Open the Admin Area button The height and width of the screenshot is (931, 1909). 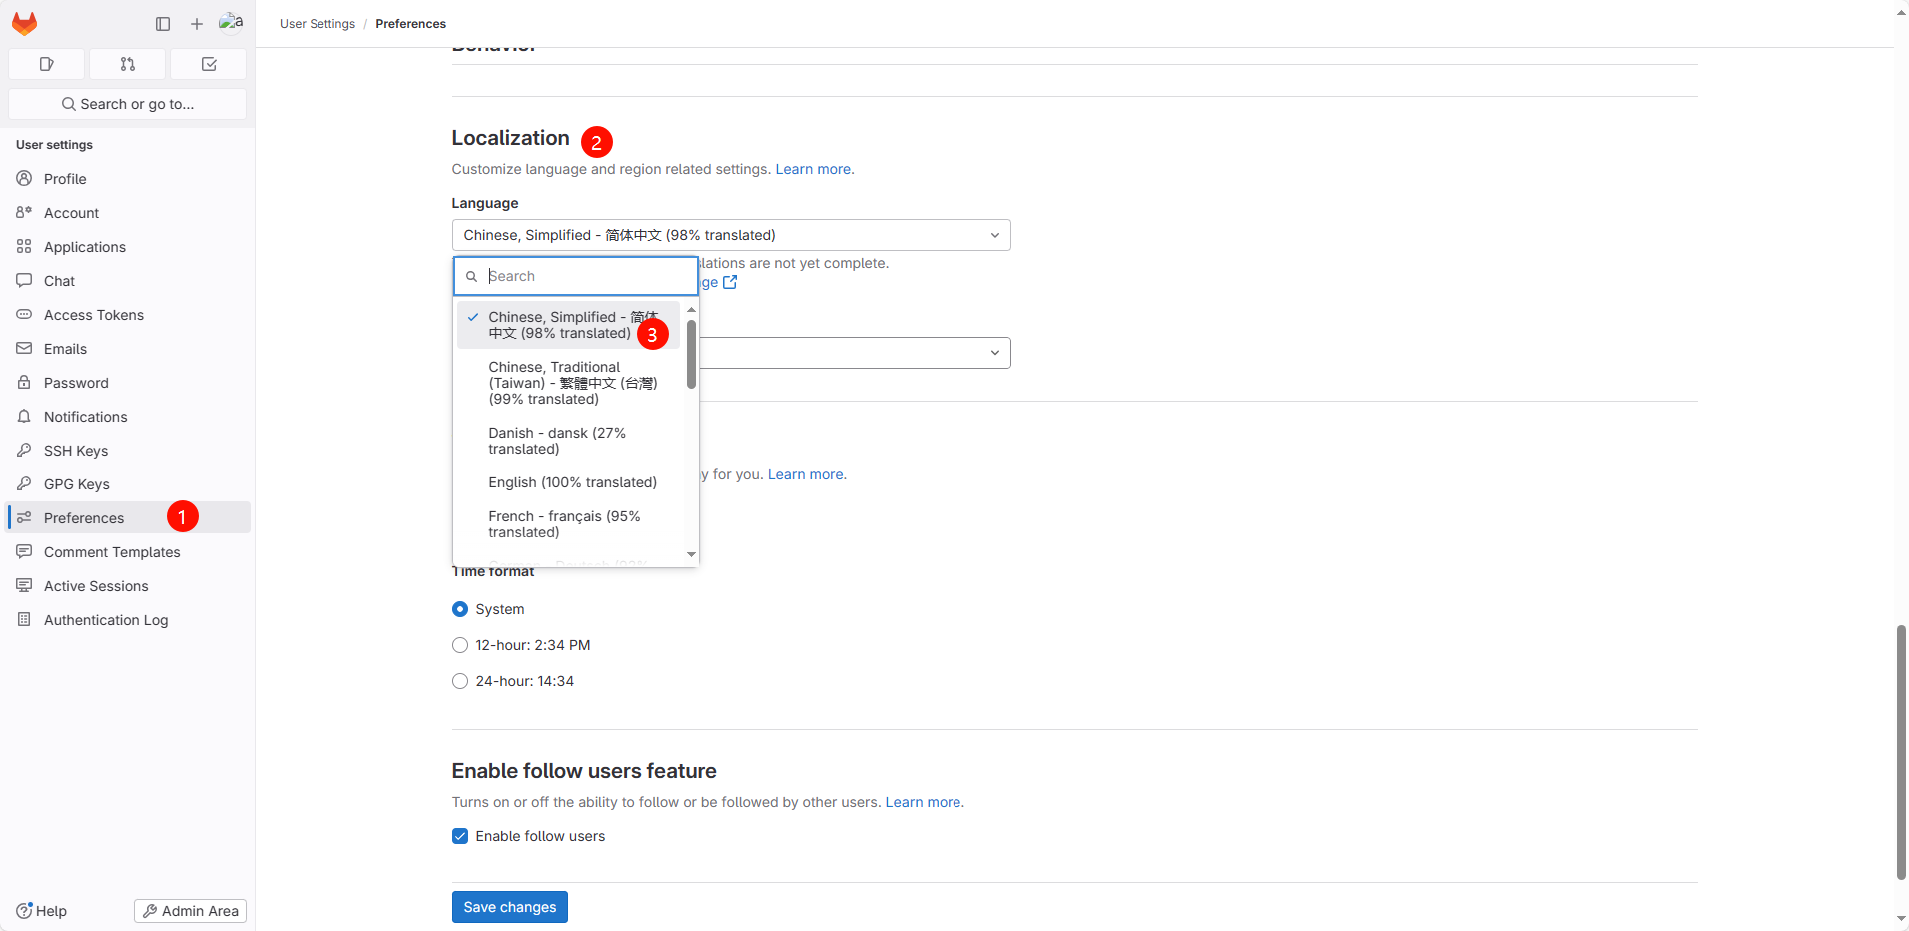(190, 911)
